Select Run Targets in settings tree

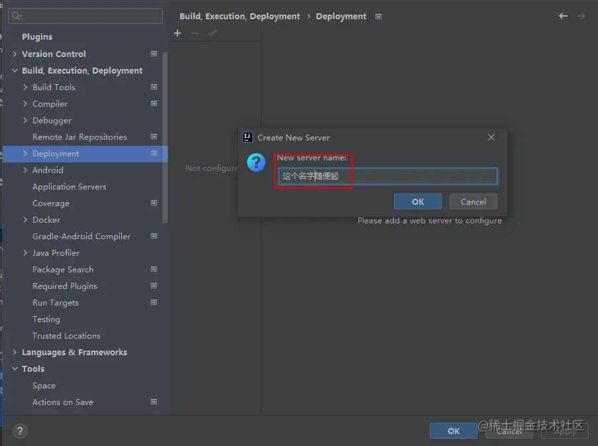tap(56, 303)
